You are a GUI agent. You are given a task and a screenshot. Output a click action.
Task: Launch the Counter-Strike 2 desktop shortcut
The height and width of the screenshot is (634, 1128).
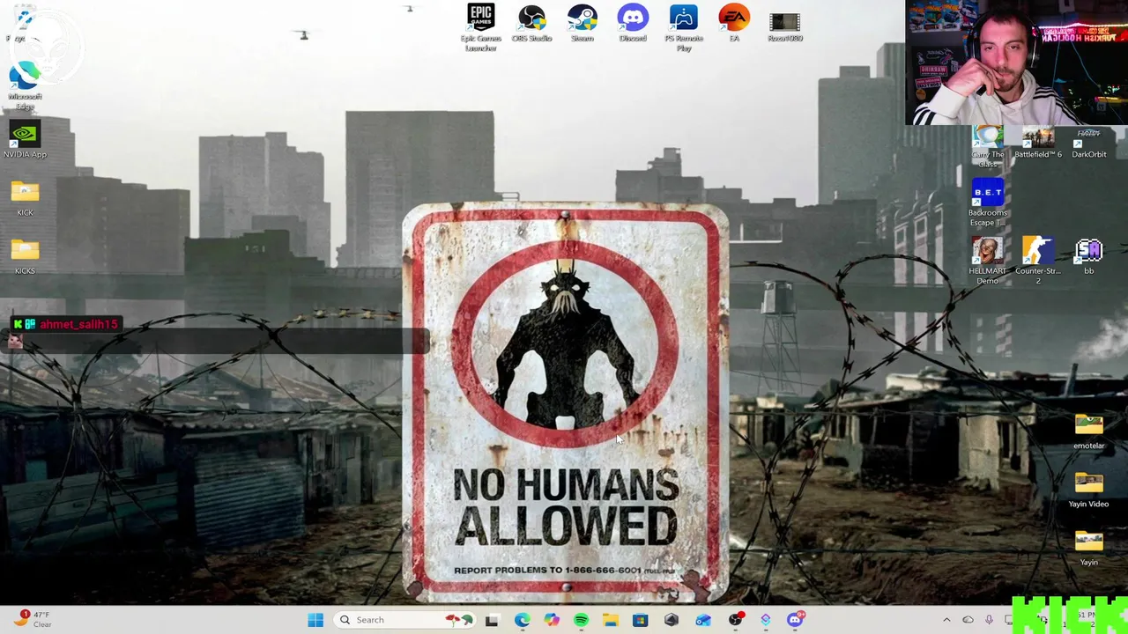(x=1038, y=261)
